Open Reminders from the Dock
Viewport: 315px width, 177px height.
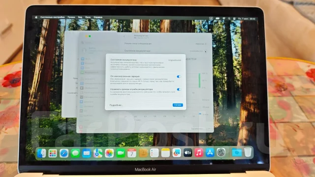coord(154,153)
